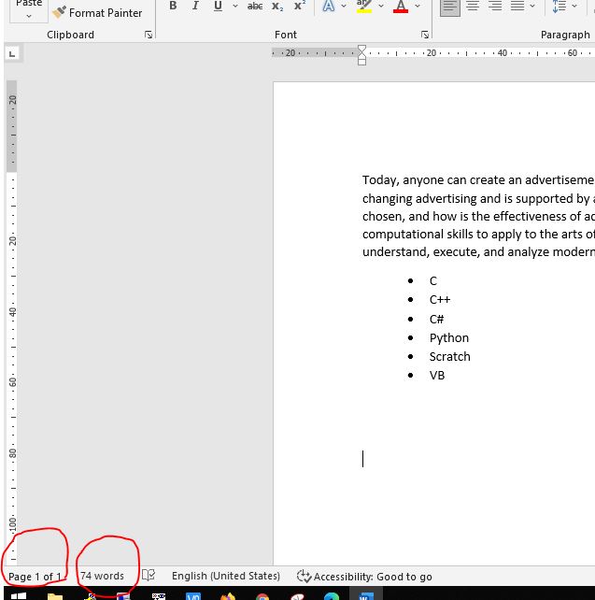Toggle italic formatting
The width and height of the screenshot is (595, 600).
[x=195, y=7]
